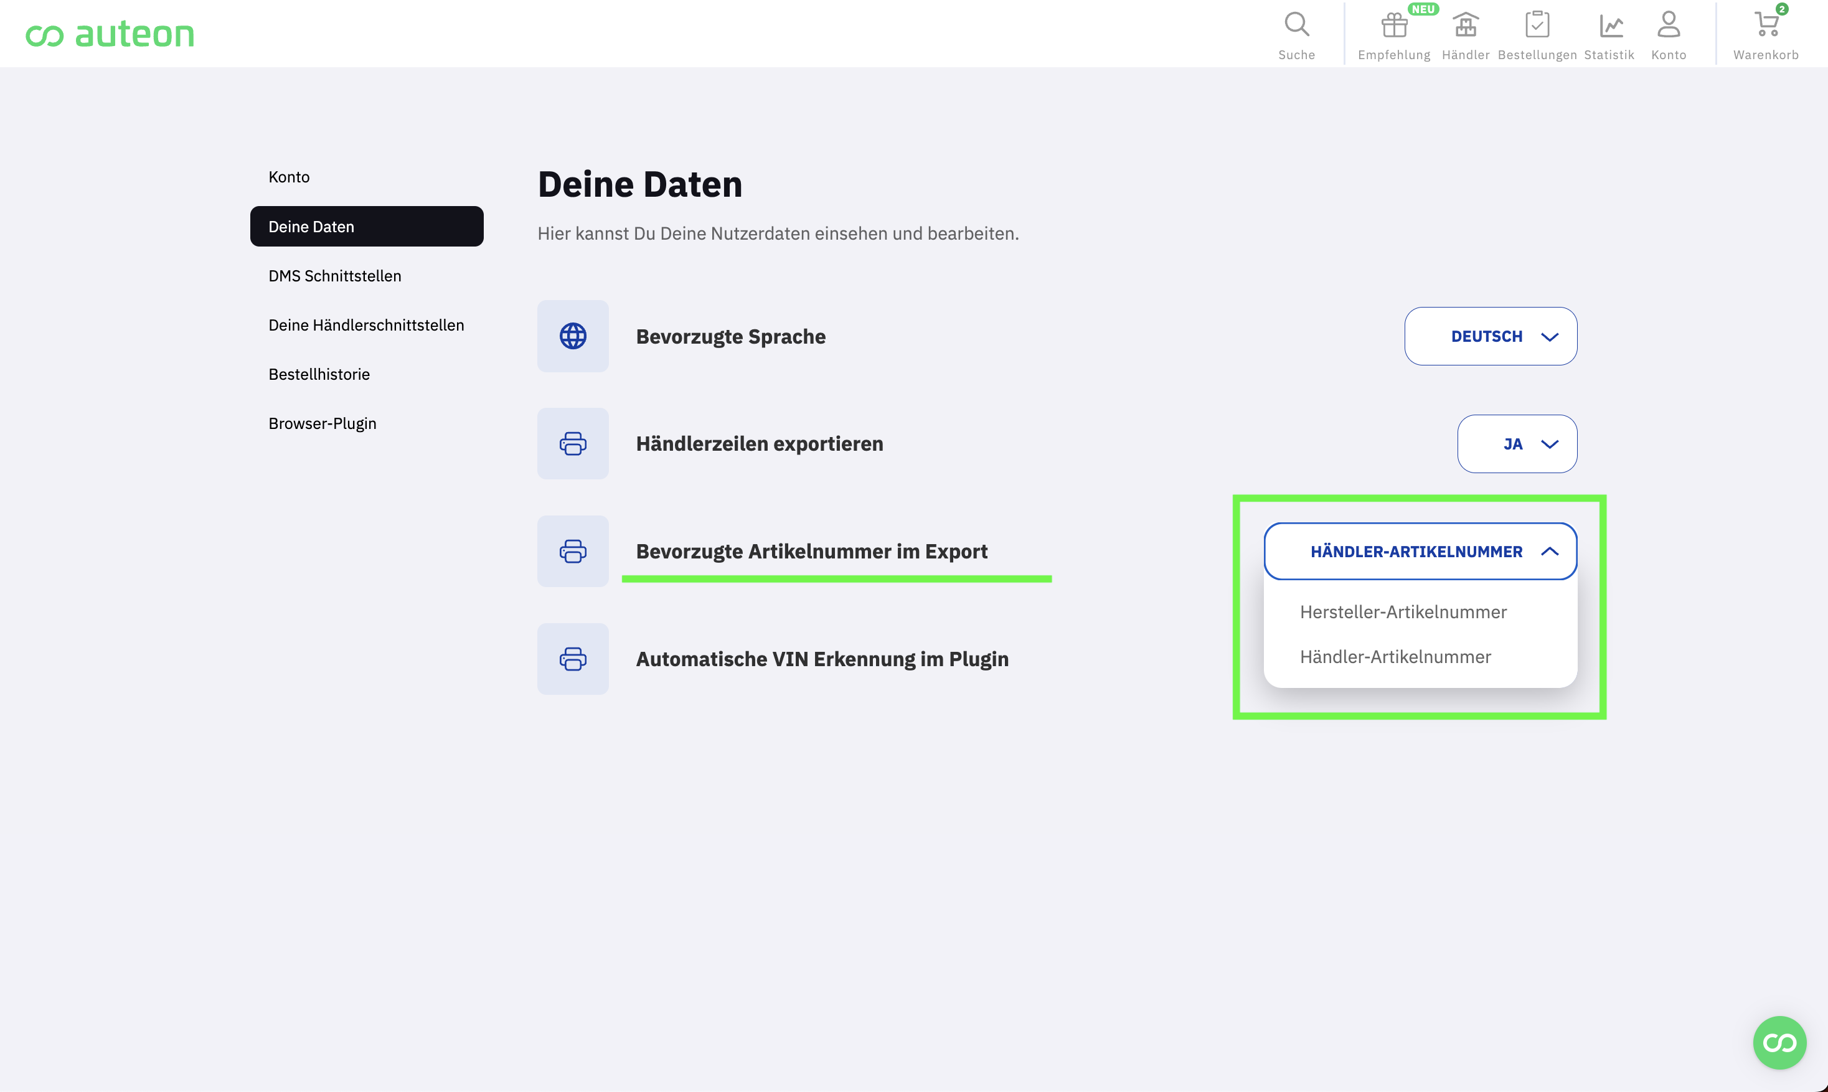Open Bestellhistorie sidebar item
This screenshot has height=1092, width=1828.
point(319,374)
